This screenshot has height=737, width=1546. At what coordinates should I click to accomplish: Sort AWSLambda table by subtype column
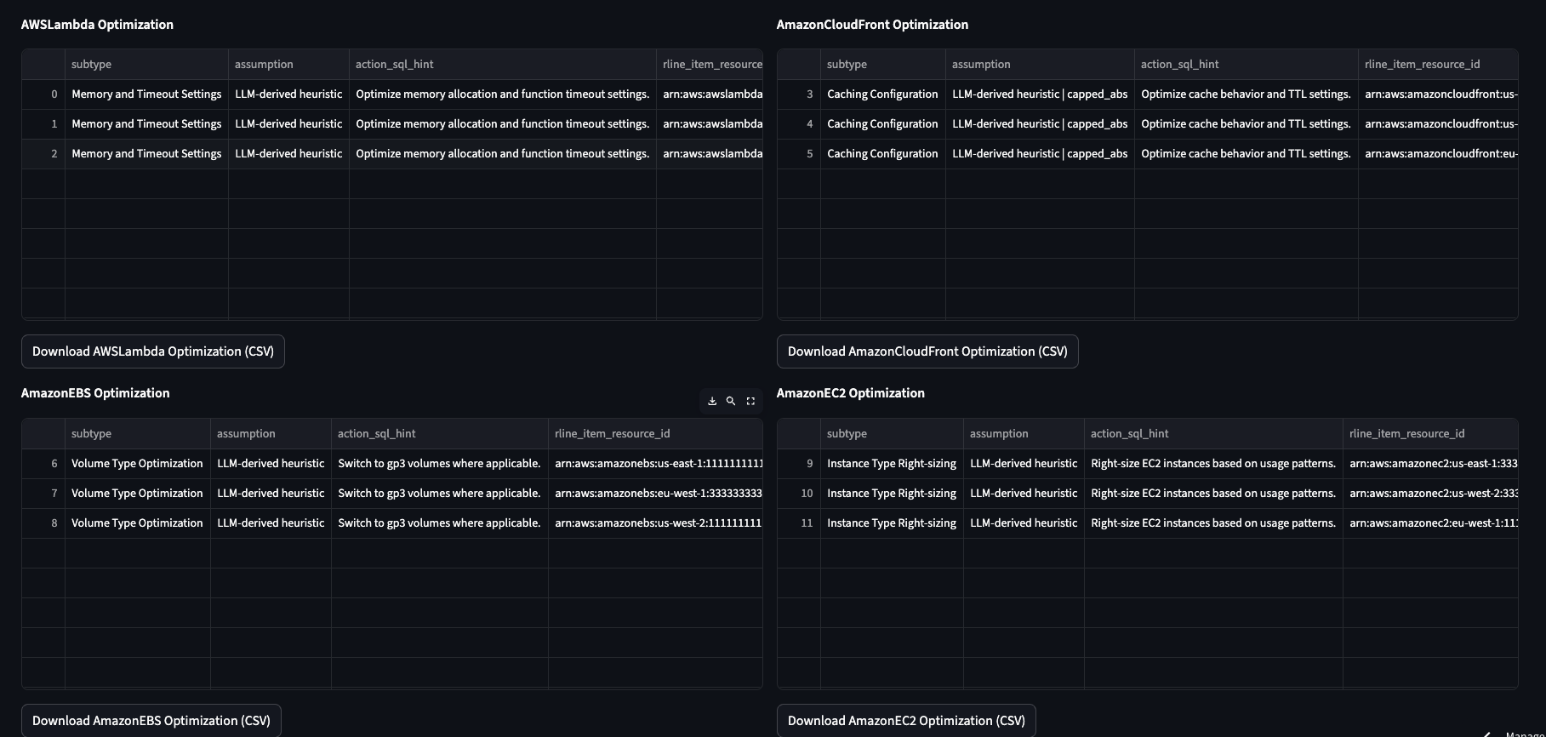tap(146, 65)
